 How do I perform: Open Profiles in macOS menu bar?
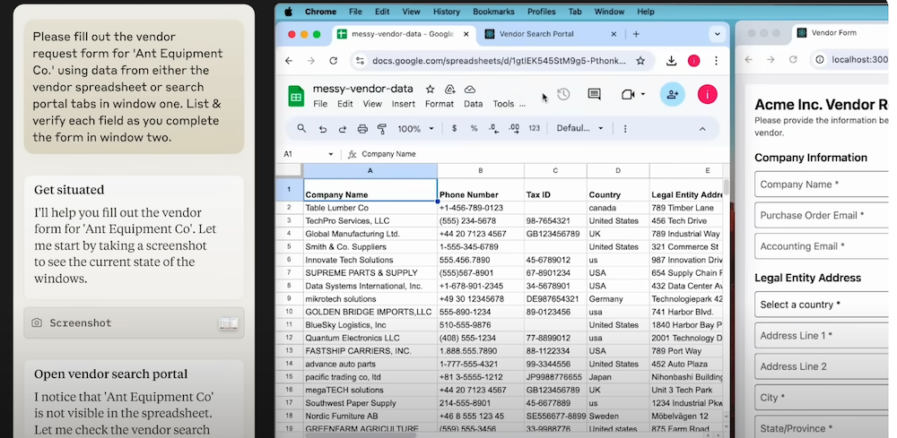(x=541, y=12)
